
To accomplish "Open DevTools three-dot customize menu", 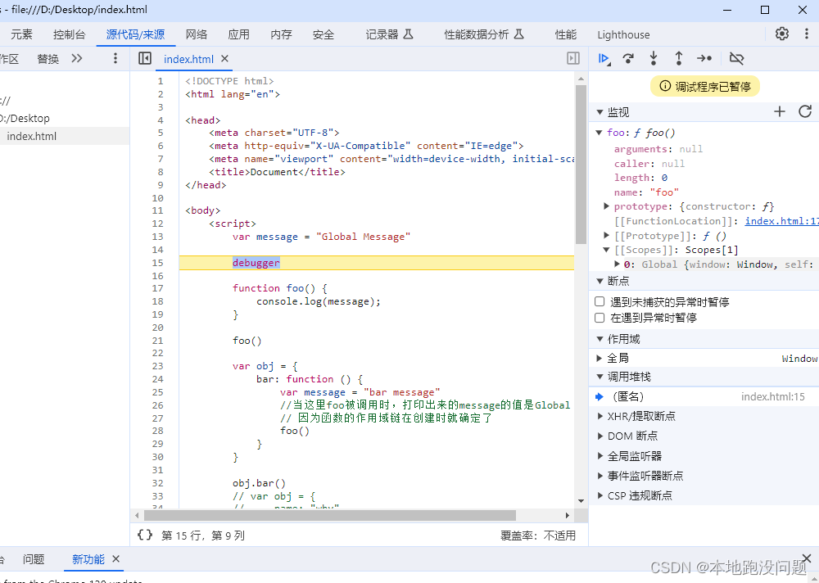I will (807, 34).
